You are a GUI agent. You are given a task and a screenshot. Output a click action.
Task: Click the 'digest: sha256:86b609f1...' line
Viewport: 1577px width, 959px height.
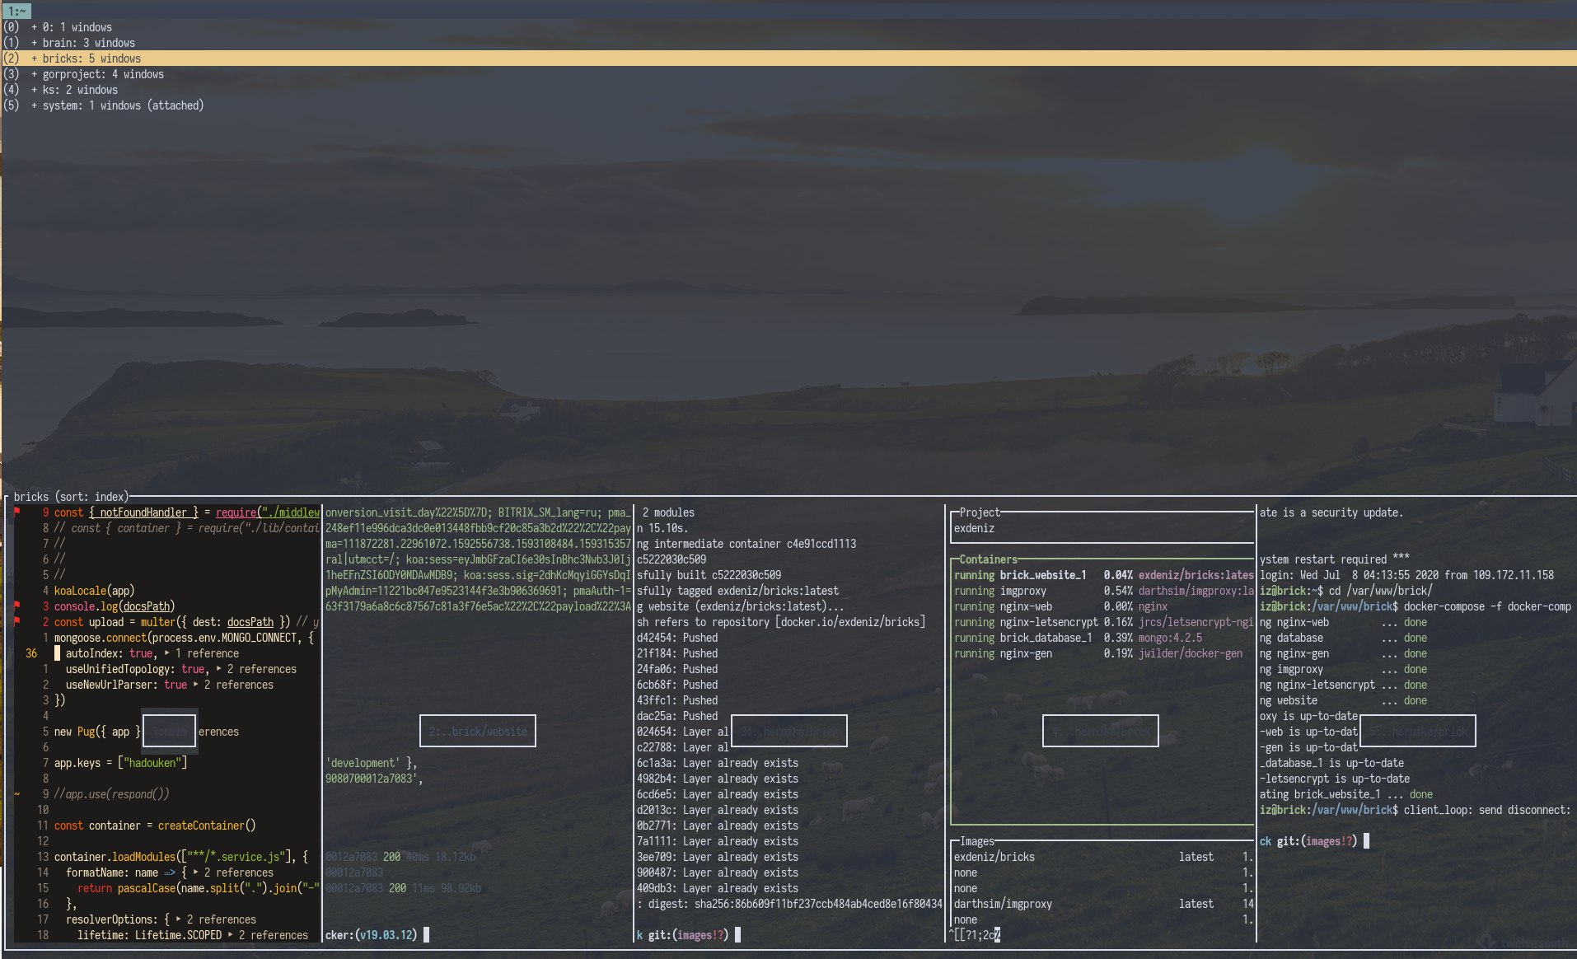(x=789, y=904)
